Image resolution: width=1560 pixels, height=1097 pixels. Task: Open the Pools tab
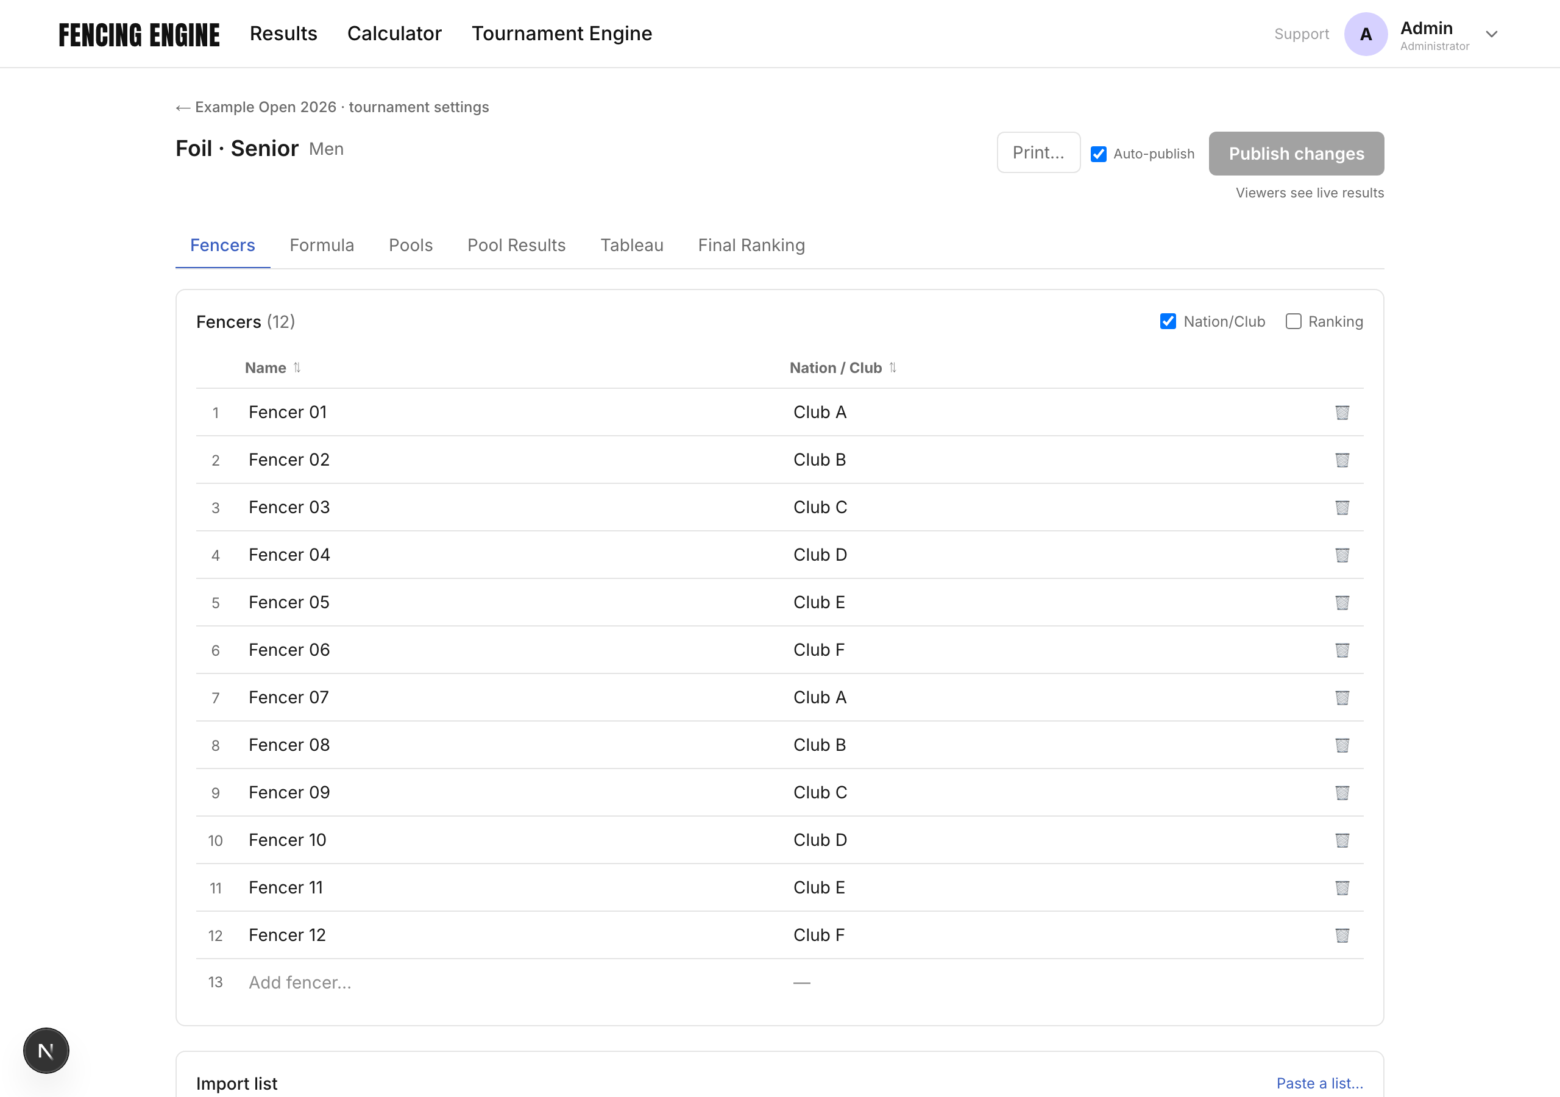(410, 246)
